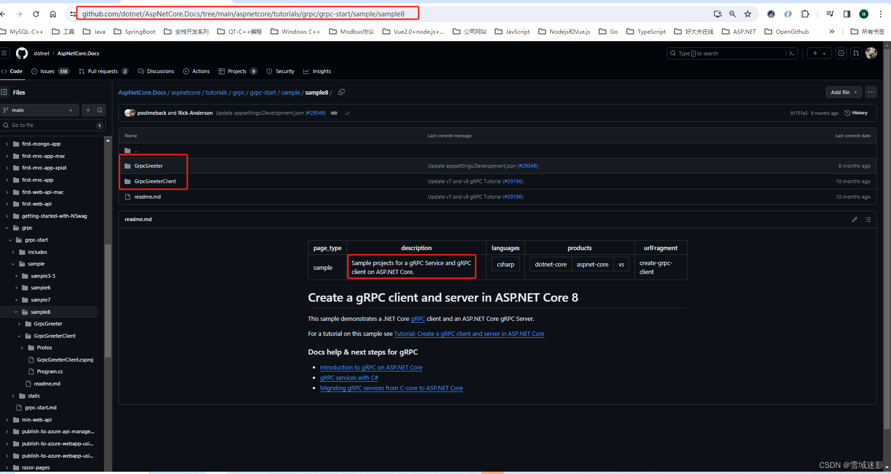Show commit message details ellipsis
The width and height of the screenshot is (891, 474).
coord(334,113)
